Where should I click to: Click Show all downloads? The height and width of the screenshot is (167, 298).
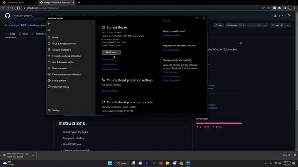click(286, 155)
